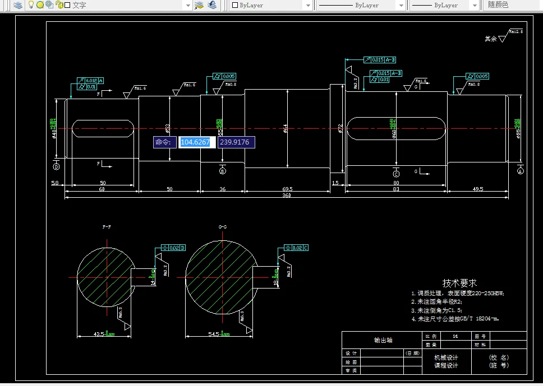
Task: Click the 命令: dynamic input label
Action: coord(165,142)
